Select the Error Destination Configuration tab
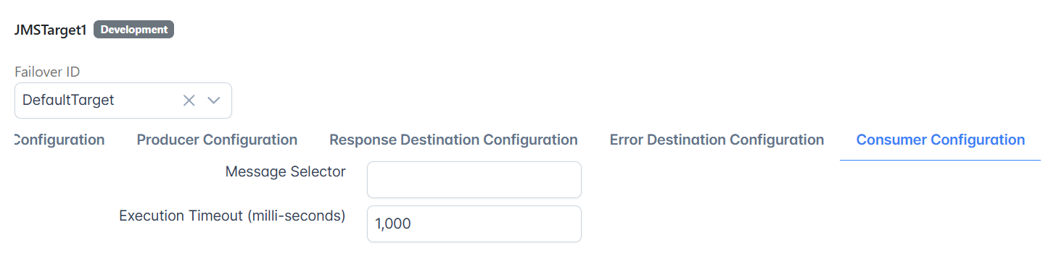 click(x=717, y=140)
